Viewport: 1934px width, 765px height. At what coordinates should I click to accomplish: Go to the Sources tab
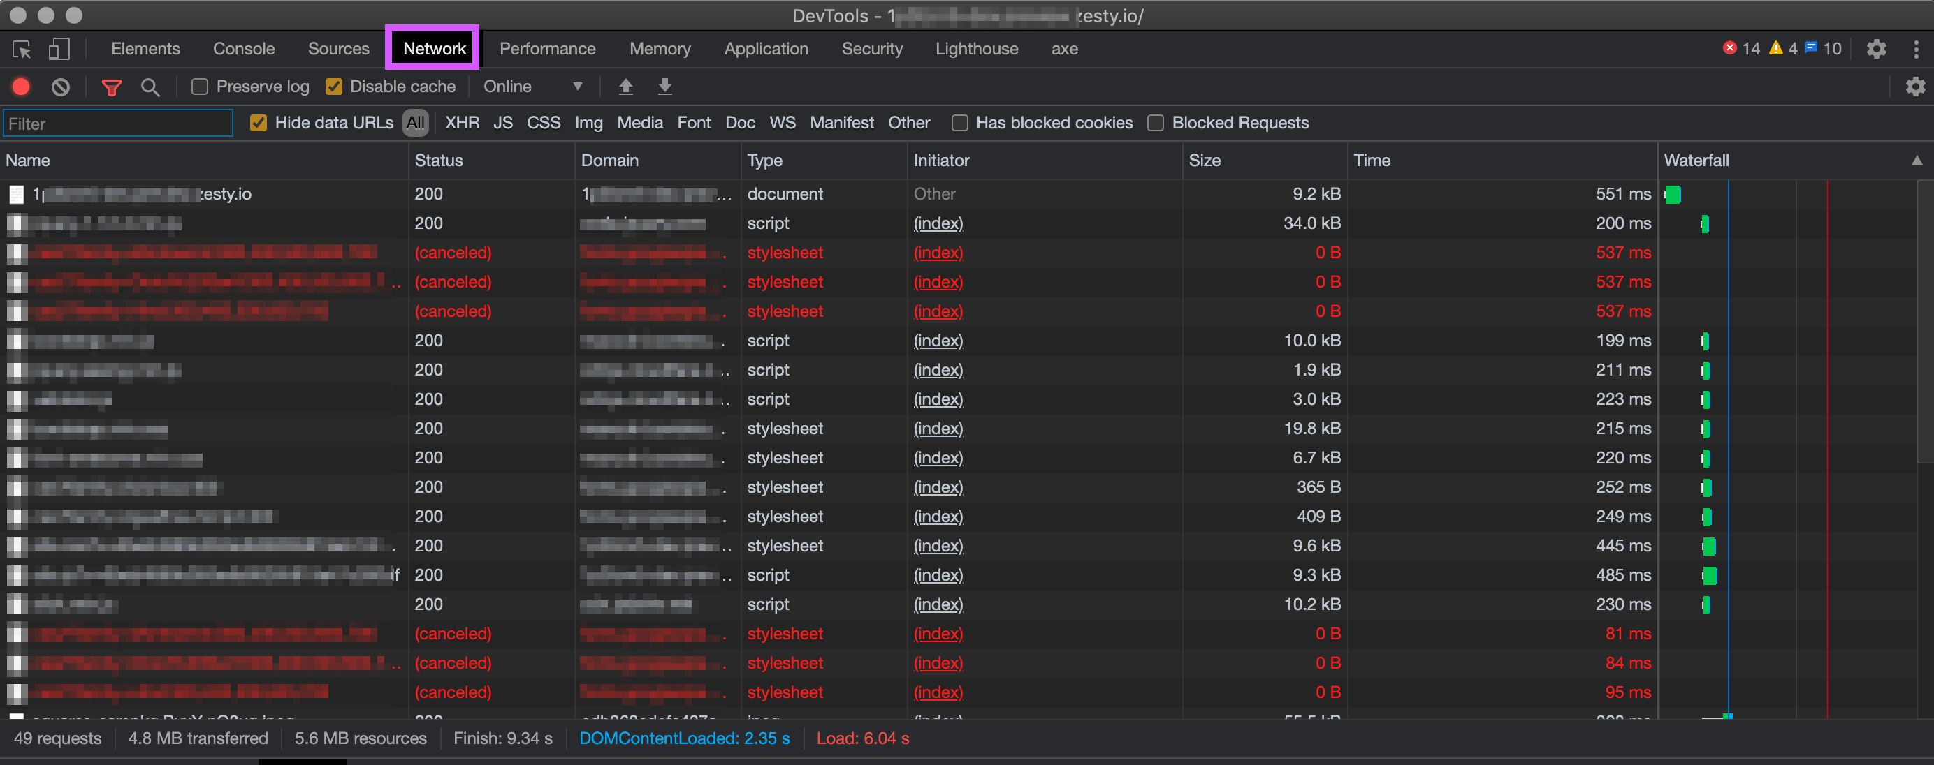click(x=339, y=49)
